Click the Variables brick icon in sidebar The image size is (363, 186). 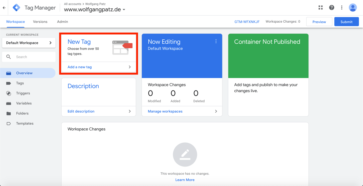pyautogui.click(x=9, y=103)
